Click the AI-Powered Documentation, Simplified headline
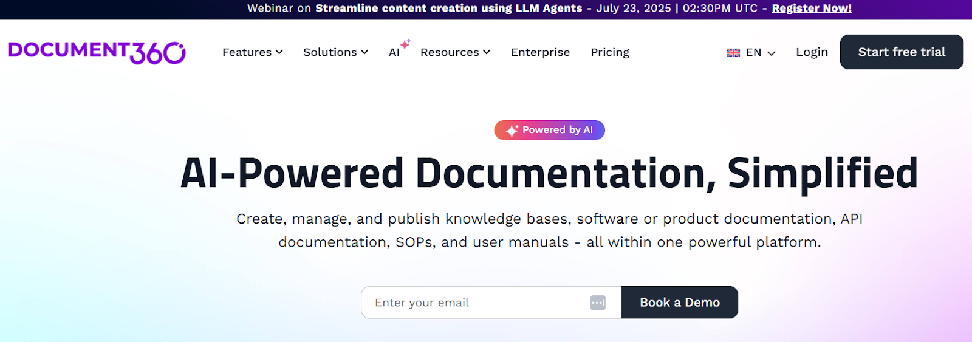972x342 pixels. tap(549, 173)
